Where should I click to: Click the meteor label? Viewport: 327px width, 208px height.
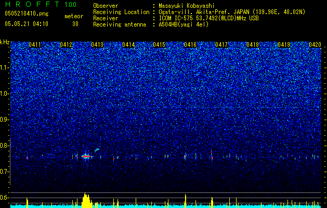[x=74, y=16]
